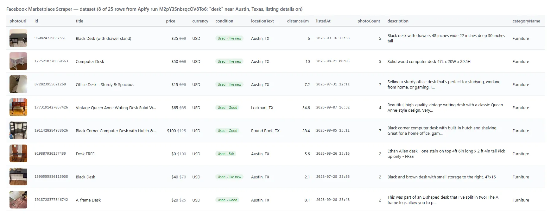Click the title column header

79,21
